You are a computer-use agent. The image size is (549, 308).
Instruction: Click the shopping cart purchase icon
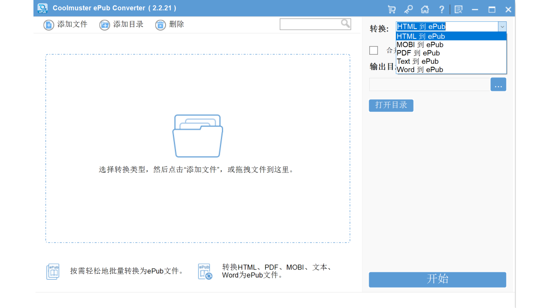point(391,9)
